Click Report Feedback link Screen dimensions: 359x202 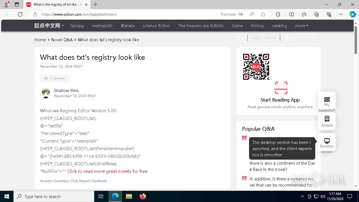coord(93,181)
